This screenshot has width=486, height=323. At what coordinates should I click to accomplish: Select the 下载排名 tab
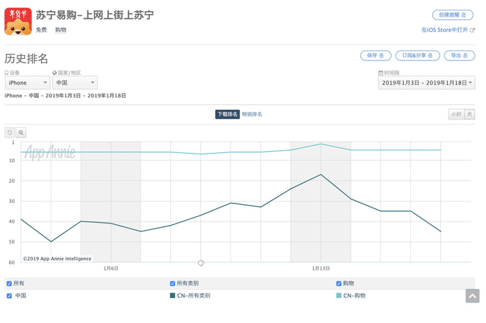coord(227,115)
